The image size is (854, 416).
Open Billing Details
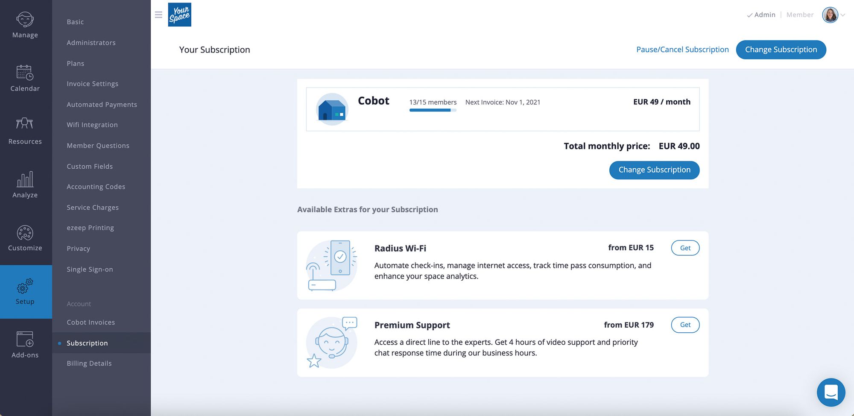pyautogui.click(x=89, y=363)
